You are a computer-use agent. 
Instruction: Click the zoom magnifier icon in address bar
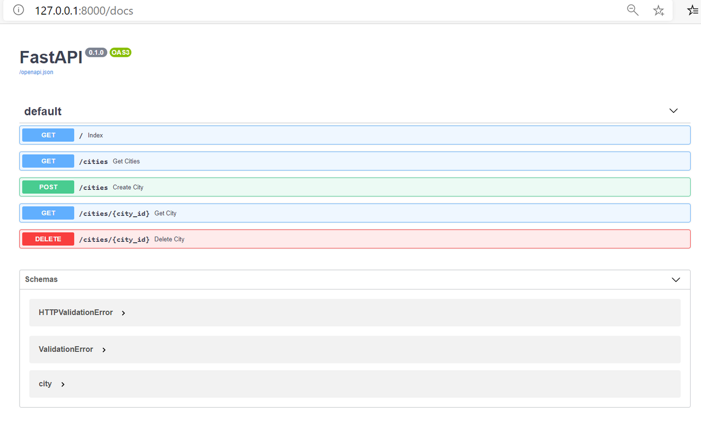[633, 10]
